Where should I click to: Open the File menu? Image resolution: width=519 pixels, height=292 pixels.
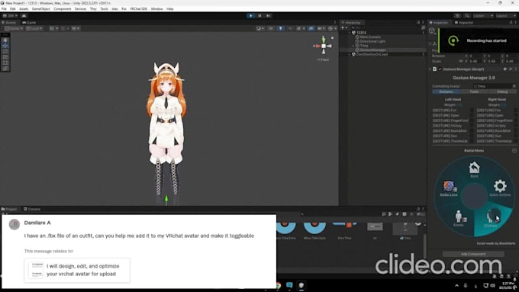tap(4, 9)
